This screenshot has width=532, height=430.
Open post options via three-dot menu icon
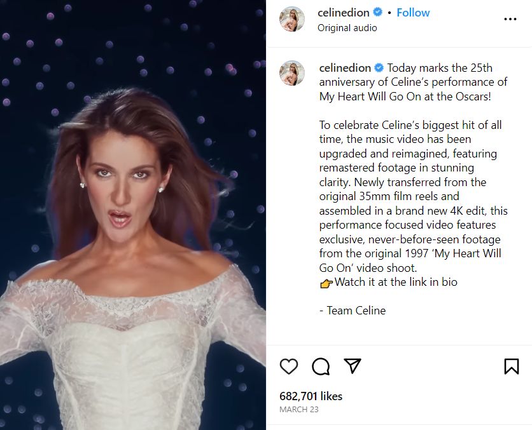(x=510, y=19)
